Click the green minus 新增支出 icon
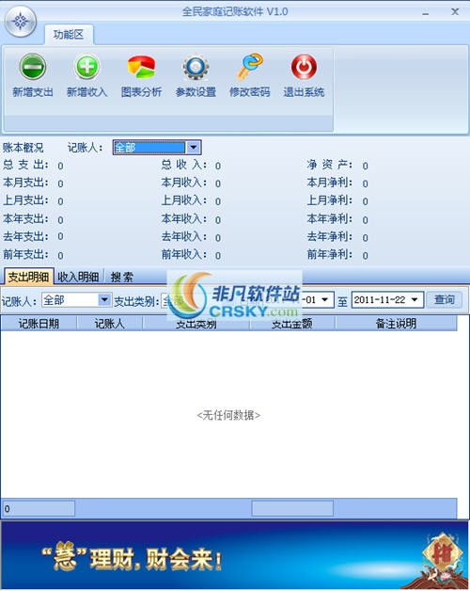The width and height of the screenshot is (470, 591). (x=33, y=67)
